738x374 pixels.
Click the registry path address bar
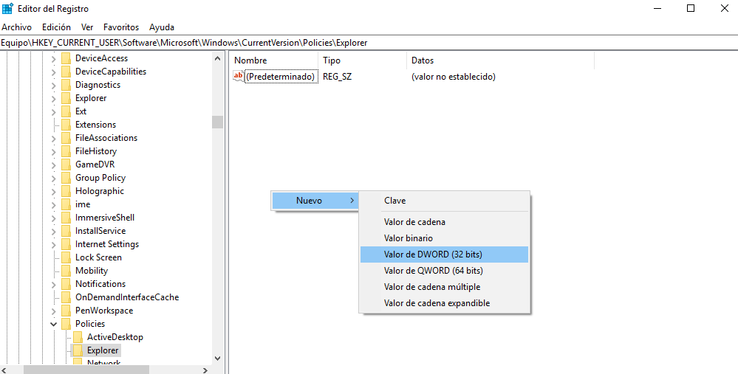click(369, 43)
